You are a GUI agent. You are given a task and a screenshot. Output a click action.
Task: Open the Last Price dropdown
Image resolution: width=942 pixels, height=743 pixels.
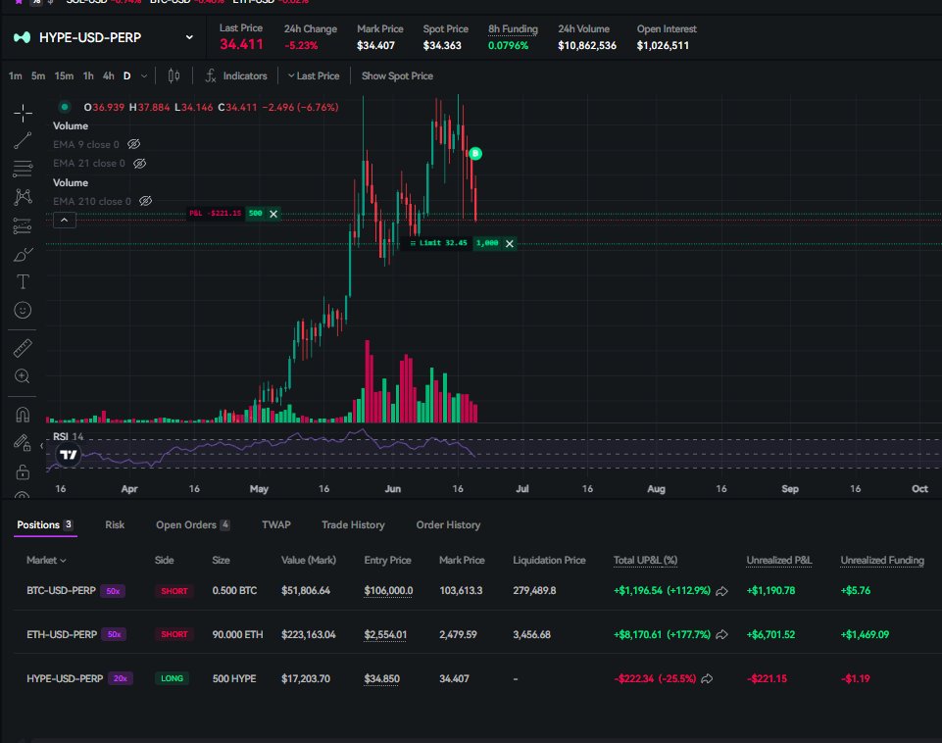(314, 75)
